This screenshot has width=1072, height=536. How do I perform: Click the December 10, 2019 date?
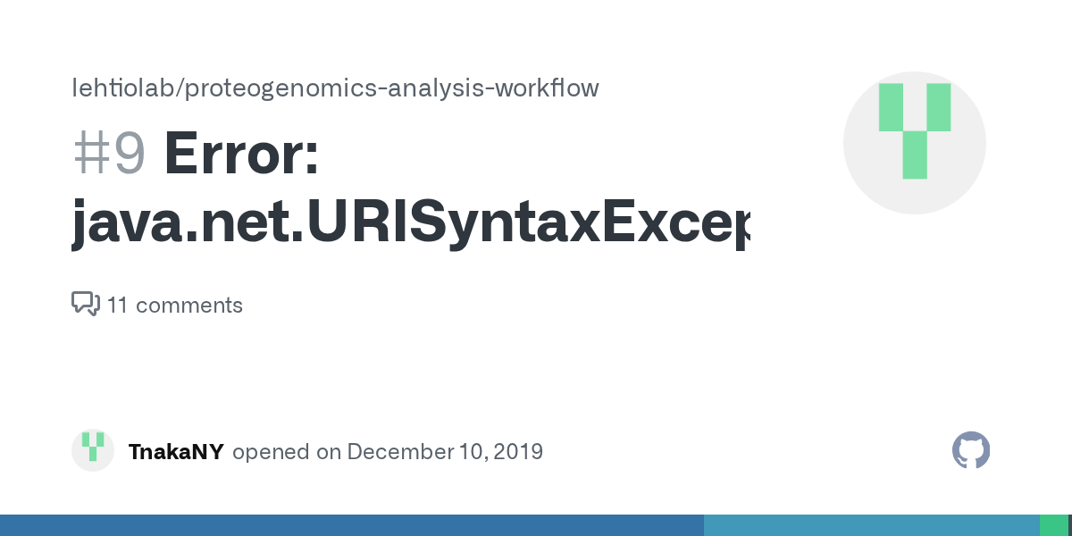tap(444, 452)
